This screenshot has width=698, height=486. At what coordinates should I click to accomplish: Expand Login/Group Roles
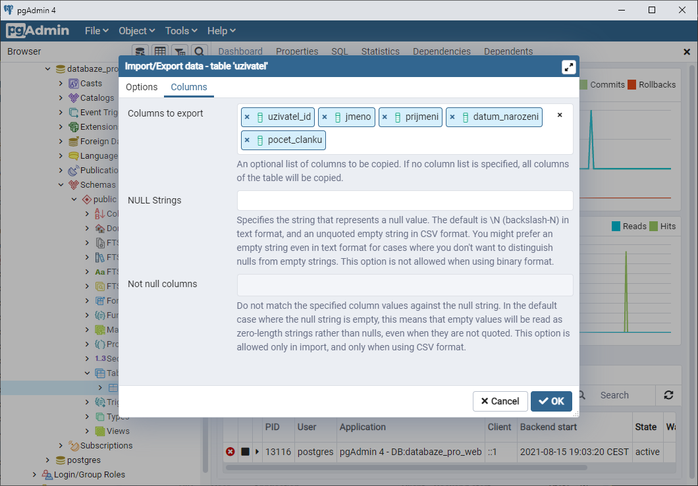point(34,474)
